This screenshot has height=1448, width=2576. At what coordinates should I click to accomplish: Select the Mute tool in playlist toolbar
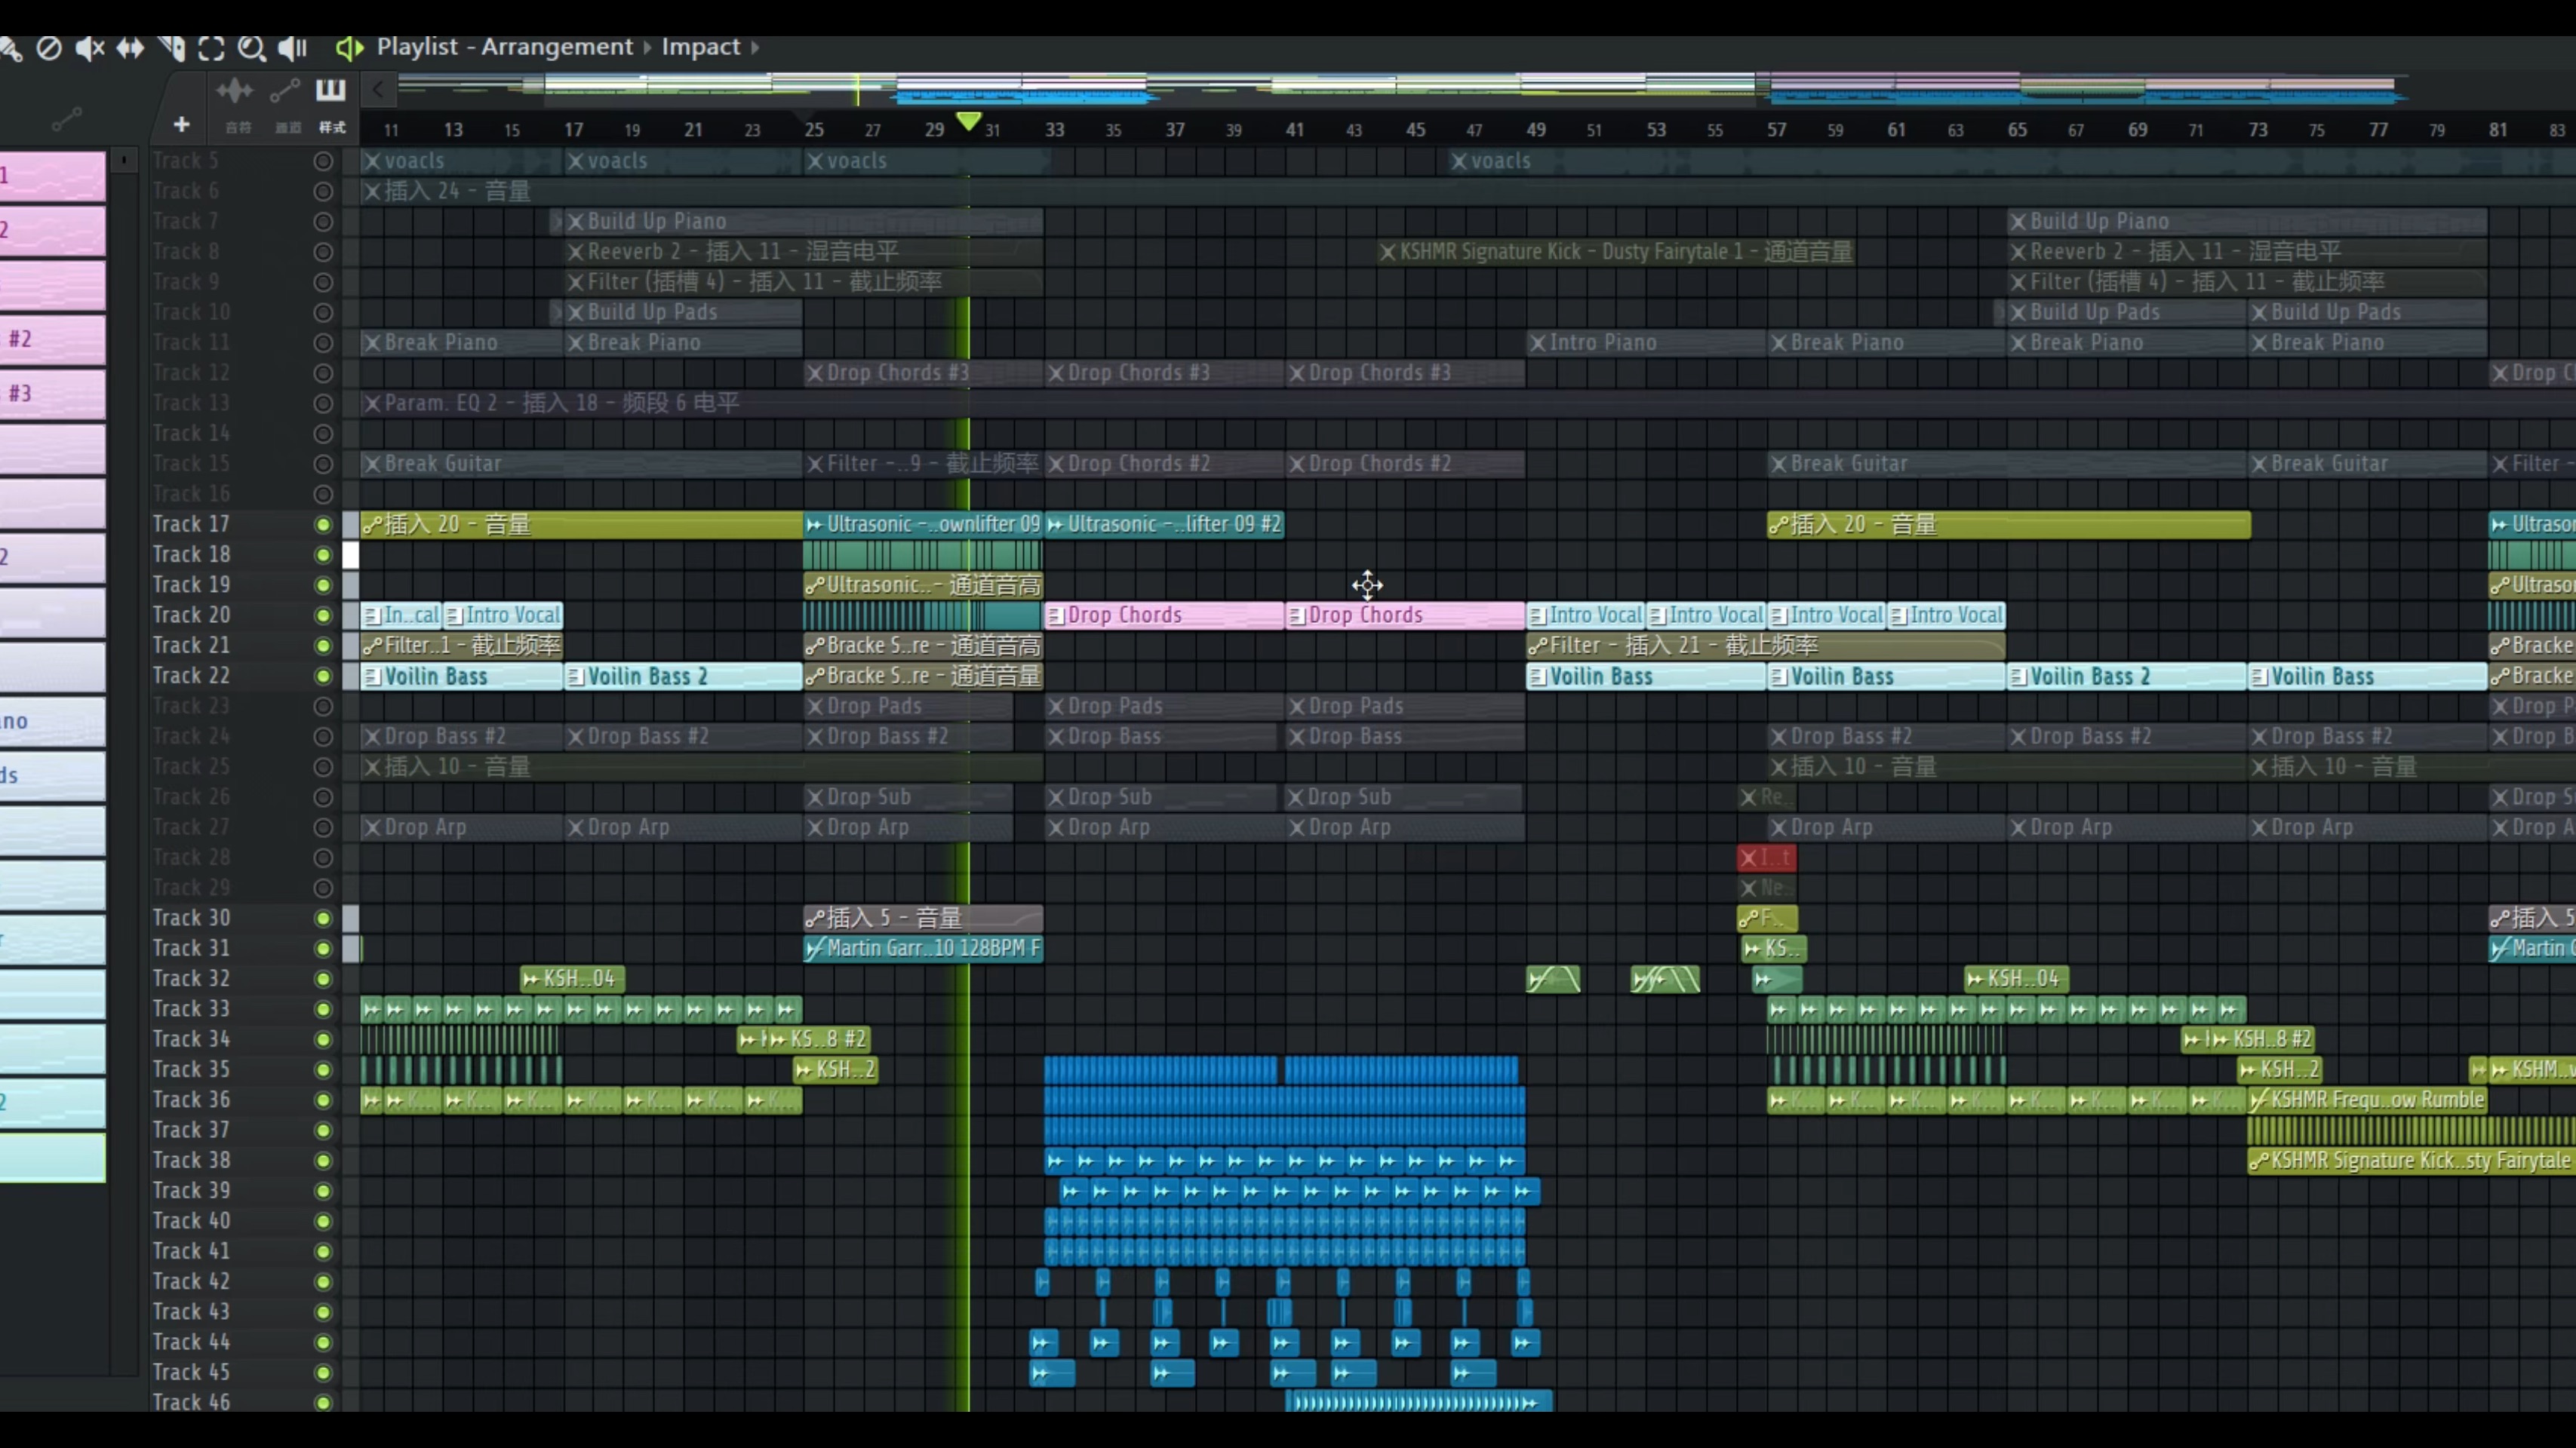[x=90, y=48]
